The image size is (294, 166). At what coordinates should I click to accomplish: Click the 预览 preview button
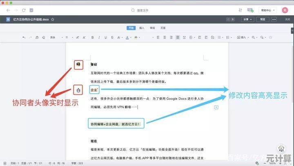(263, 19)
